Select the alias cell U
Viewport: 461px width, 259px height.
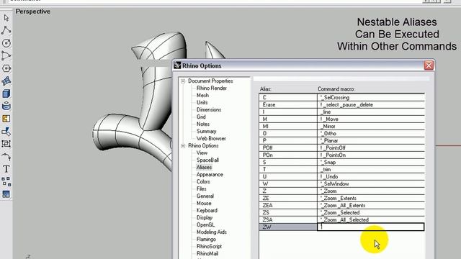coord(288,176)
